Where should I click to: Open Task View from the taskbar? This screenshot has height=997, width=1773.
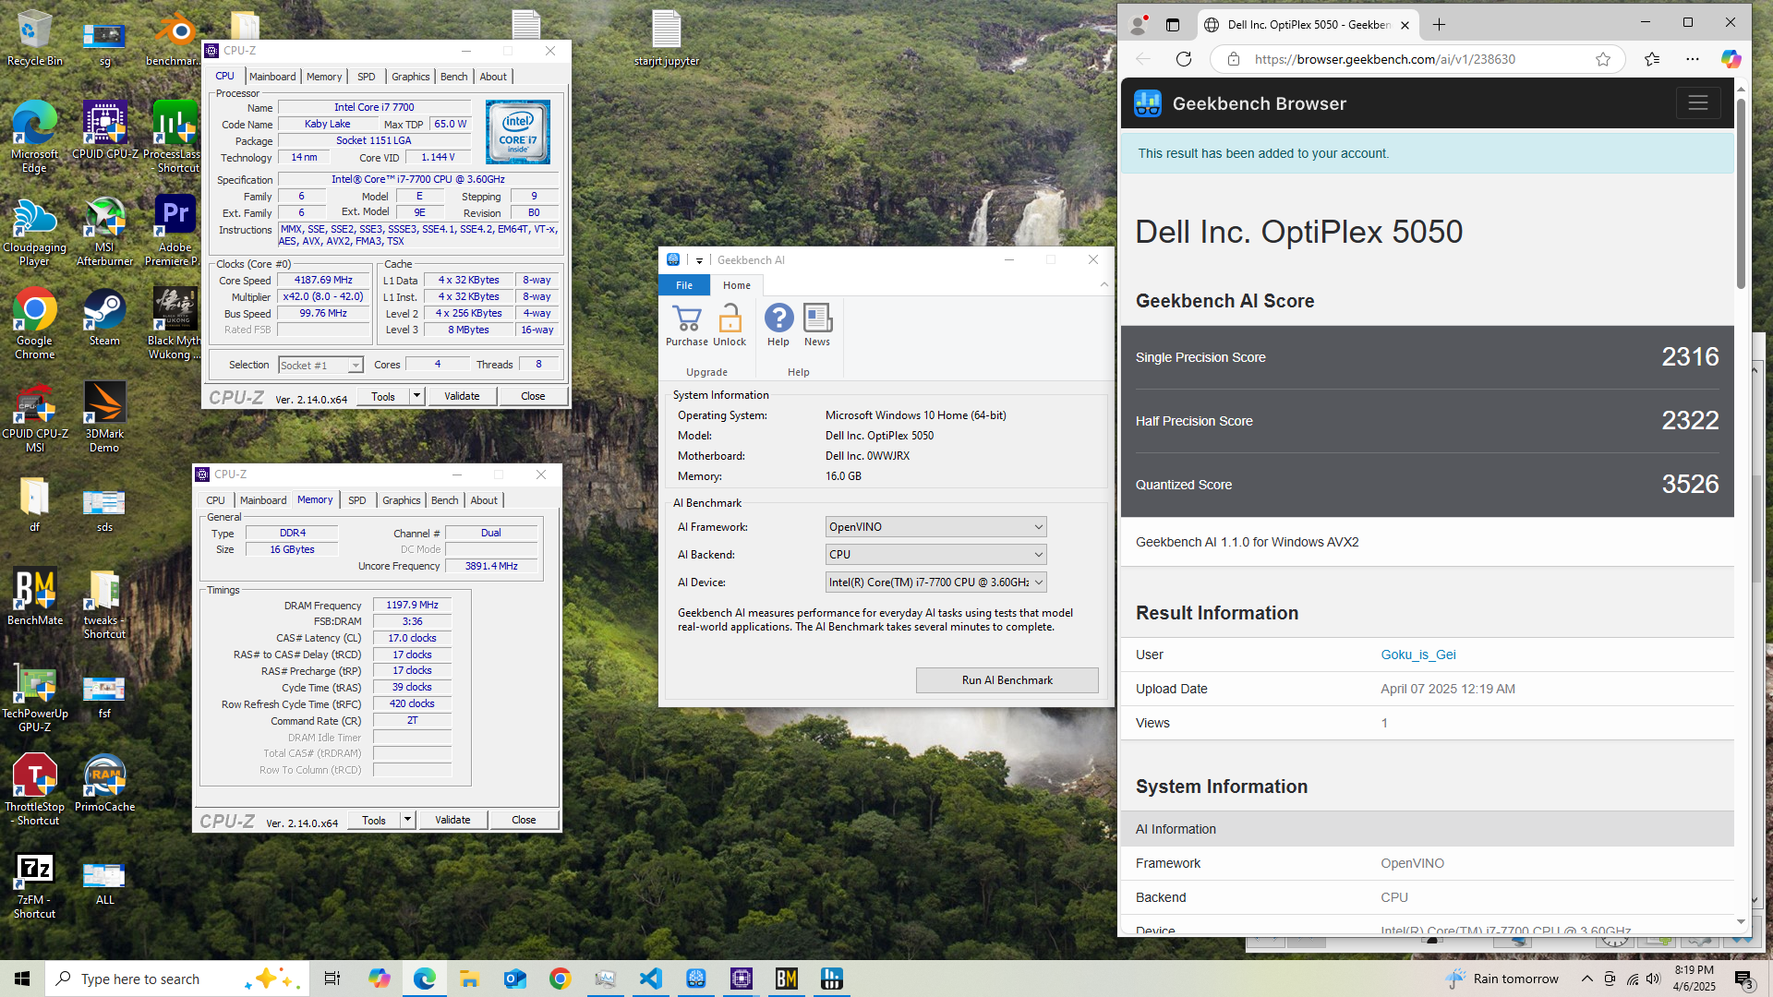click(x=332, y=979)
